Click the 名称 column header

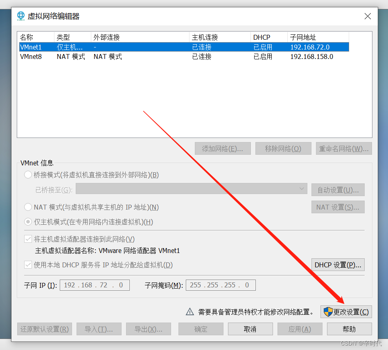pyautogui.click(x=36, y=37)
